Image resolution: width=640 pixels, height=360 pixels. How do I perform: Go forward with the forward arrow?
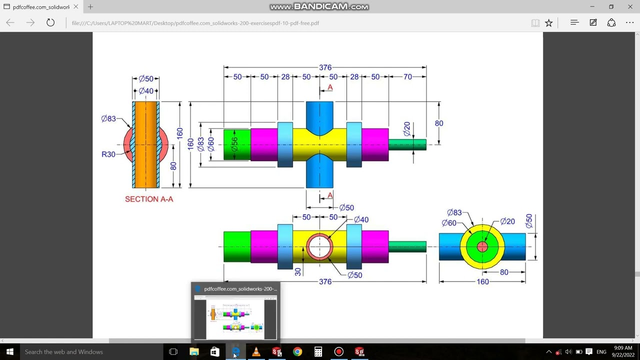(30, 22)
